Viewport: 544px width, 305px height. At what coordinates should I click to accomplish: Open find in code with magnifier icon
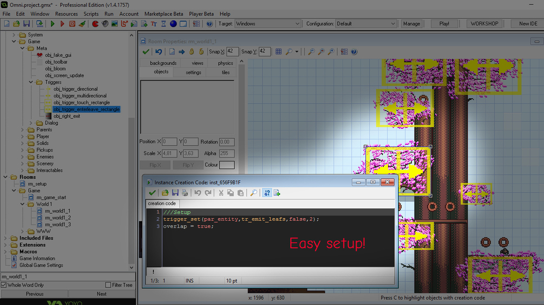(x=254, y=193)
